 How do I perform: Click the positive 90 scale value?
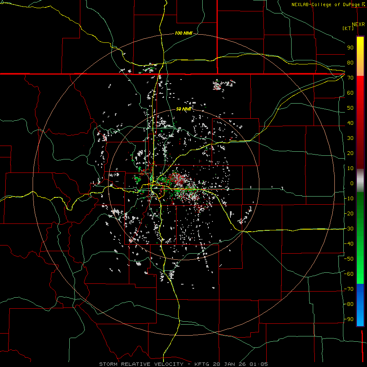350,48
